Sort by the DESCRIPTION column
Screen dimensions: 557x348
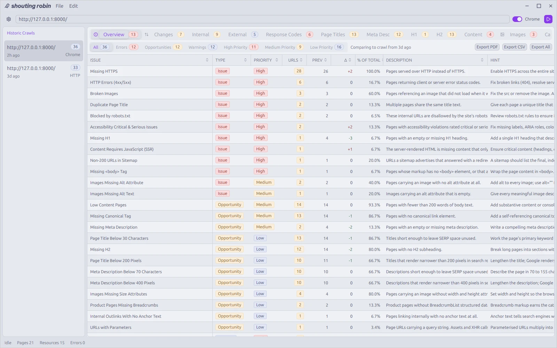click(435, 60)
